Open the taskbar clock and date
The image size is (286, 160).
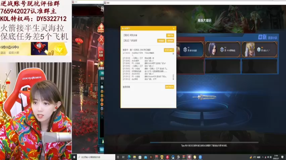276,157
